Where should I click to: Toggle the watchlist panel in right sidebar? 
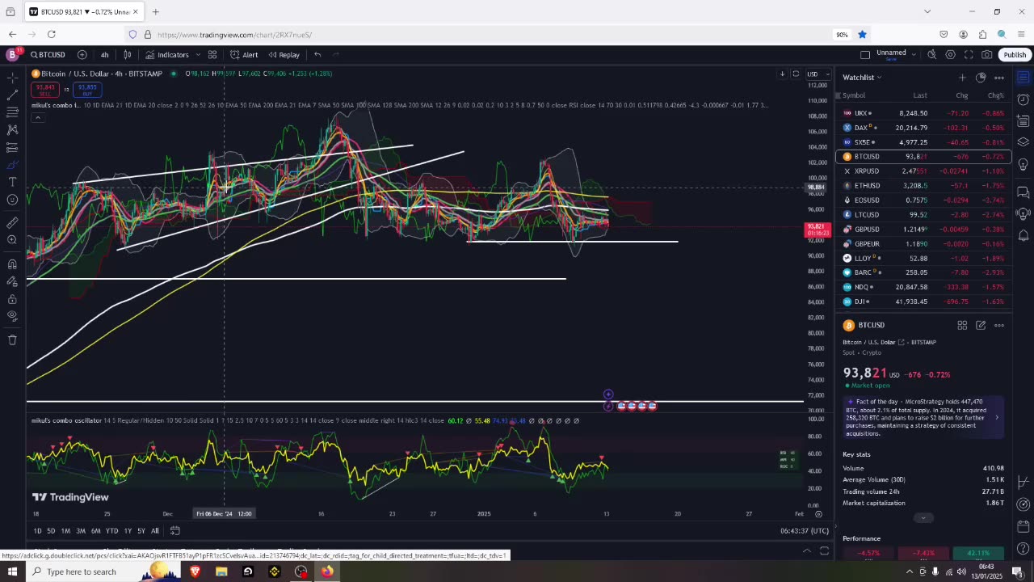pyautogui.click(x=1023, y=78)
